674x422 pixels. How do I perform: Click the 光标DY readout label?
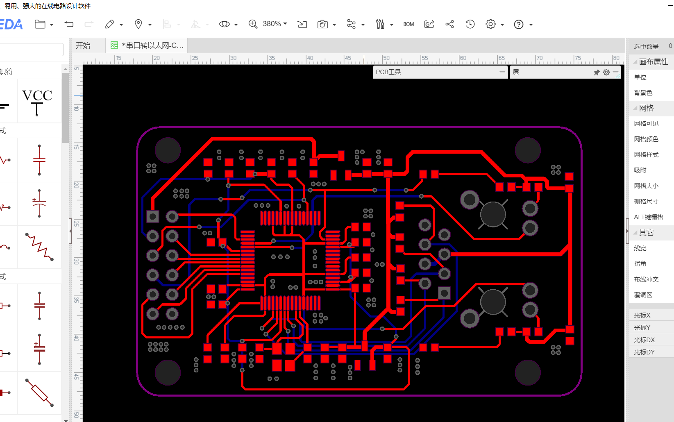(644, 352)
